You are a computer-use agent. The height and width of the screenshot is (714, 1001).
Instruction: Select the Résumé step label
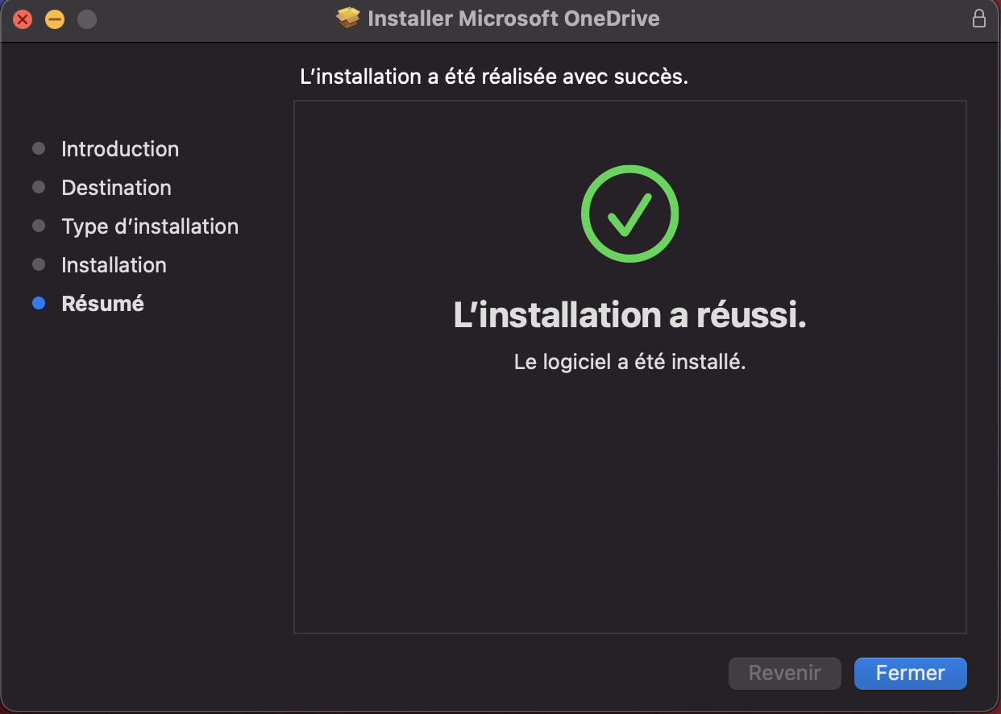tap(102, 304)
